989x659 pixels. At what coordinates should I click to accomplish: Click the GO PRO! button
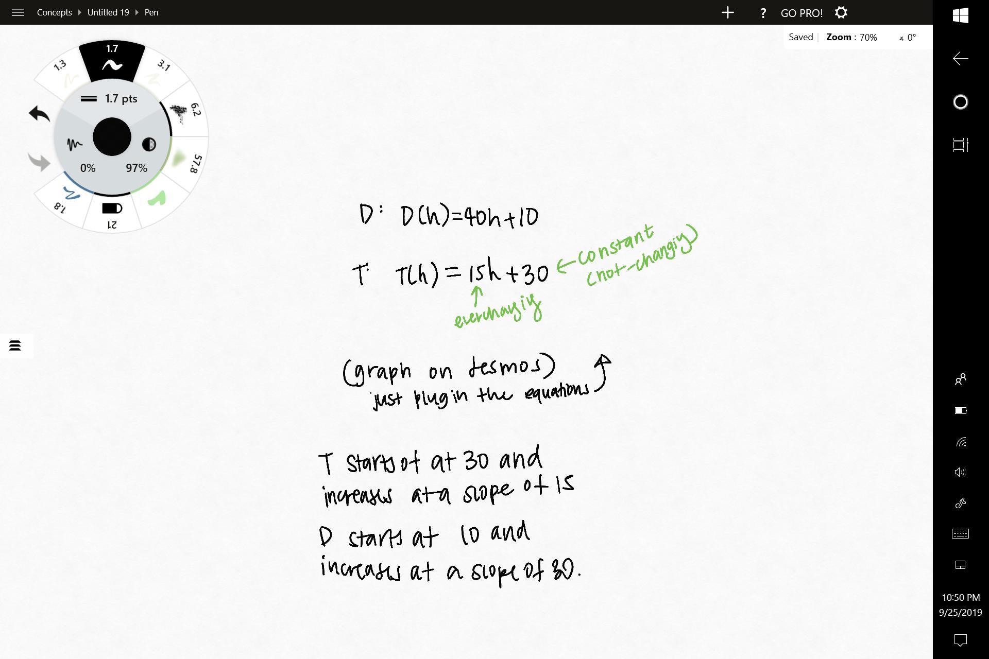[x=802, y=13]
